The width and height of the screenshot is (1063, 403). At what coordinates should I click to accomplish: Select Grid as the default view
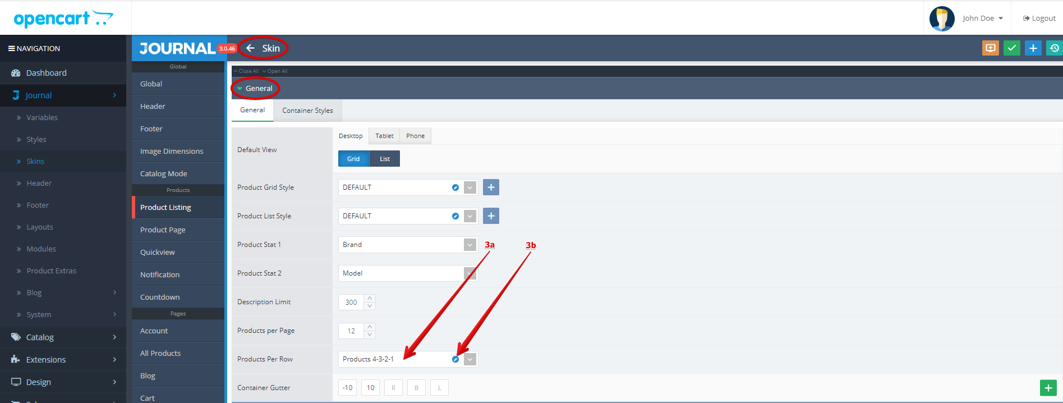pyautogui.click(x=353, y=159)
